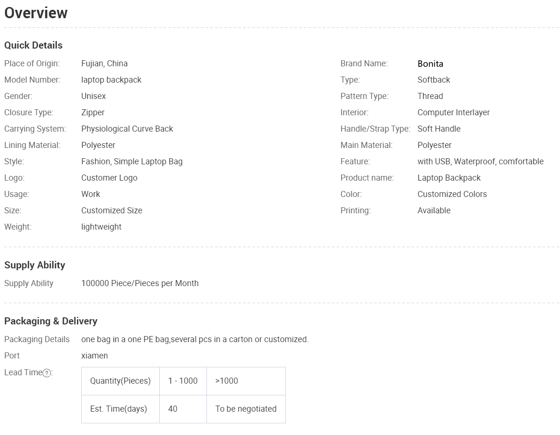Click the 'Physiological Curve Back' value
The height and width of the screenshot is (435, 560).
point(127,129)
